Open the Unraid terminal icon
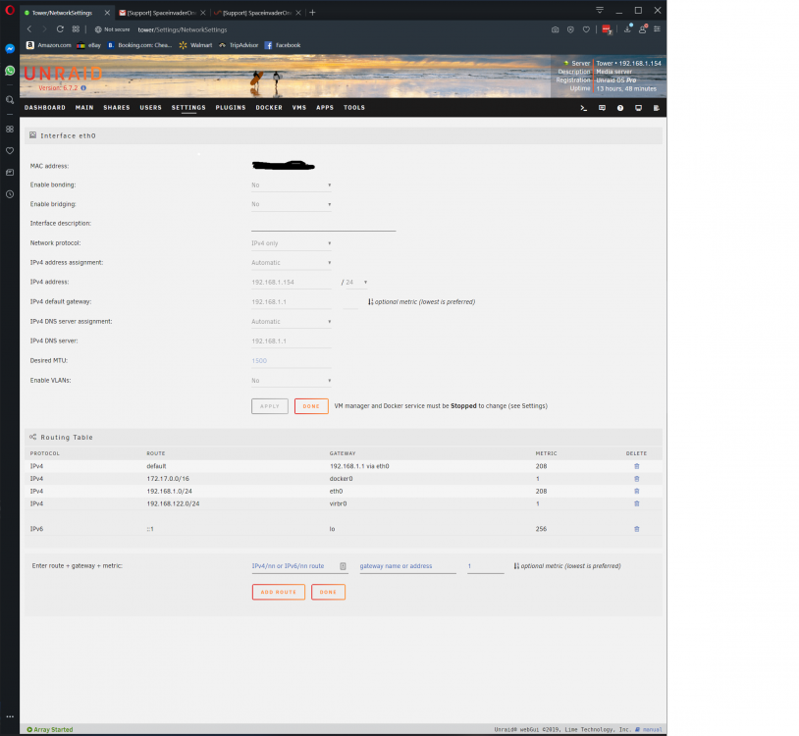 [583, 108]
